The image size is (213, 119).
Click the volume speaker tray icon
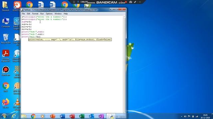(x=185, y=116)
